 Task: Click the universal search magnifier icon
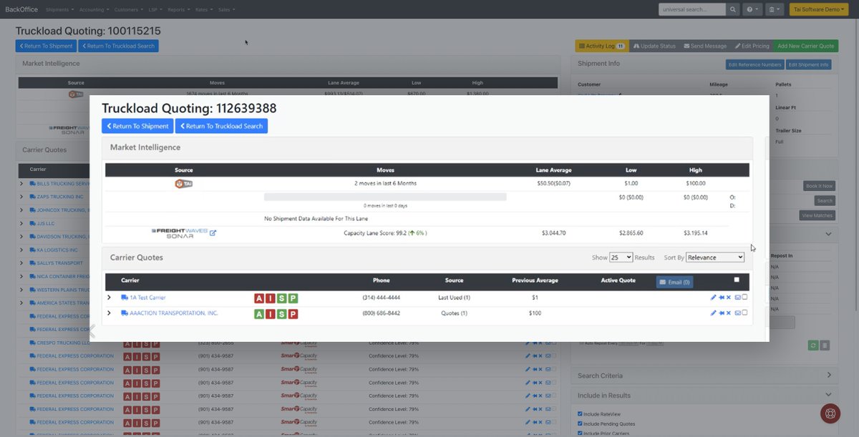733,9
